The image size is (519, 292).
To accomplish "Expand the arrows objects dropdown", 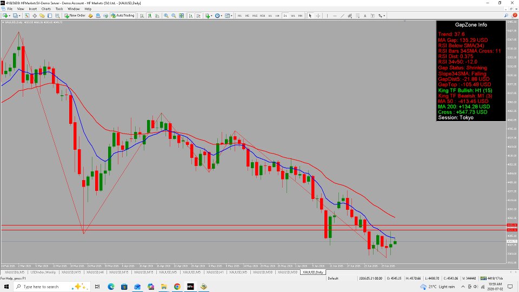I will coord(384,16).
